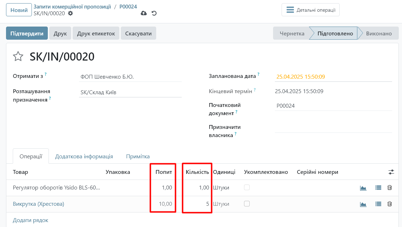Mark SK/IN/00020 as favorite with star
Viewport: 402px width, 227px height.
click(x=18, y=56)
